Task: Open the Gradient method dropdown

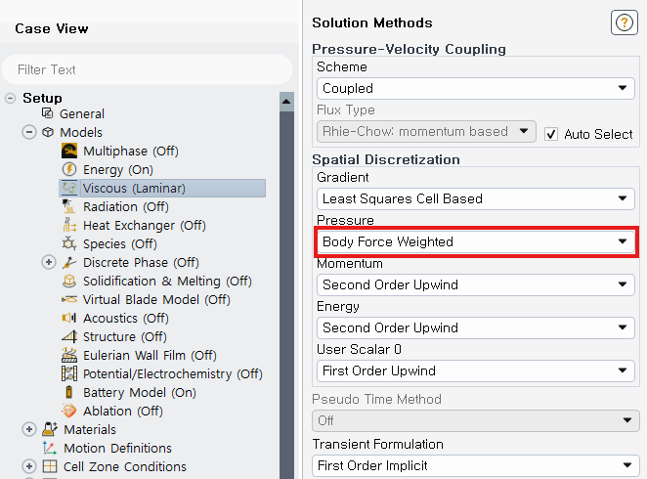Action: pyautogui.click(x=475, y=198)
